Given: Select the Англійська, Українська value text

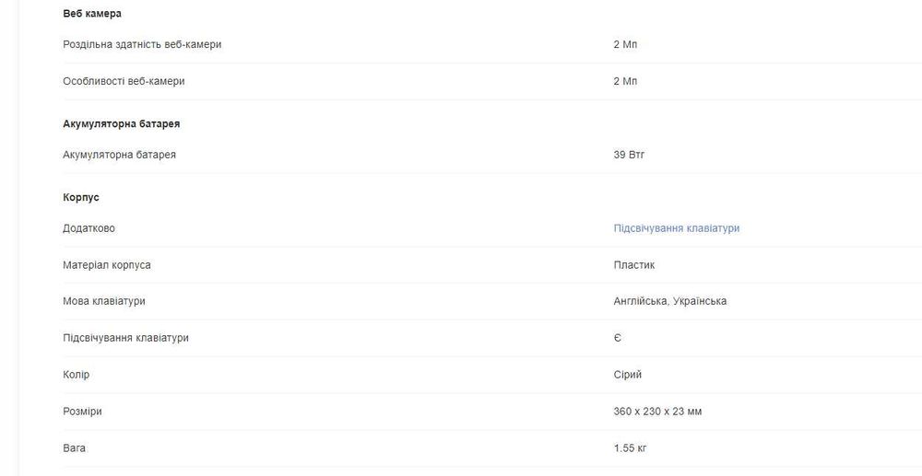Looking at the screenshot, I should tap(669, 301).
